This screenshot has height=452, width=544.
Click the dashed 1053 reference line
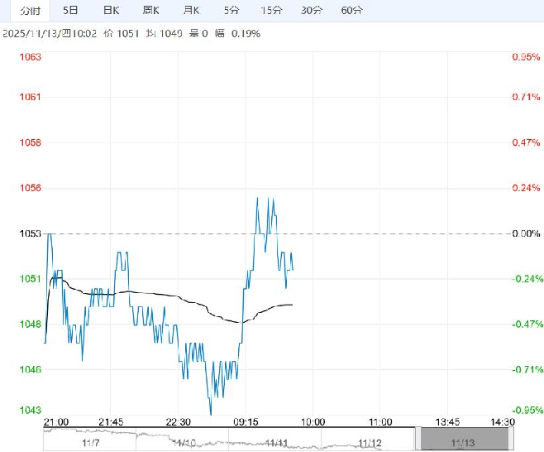(372, 233)
